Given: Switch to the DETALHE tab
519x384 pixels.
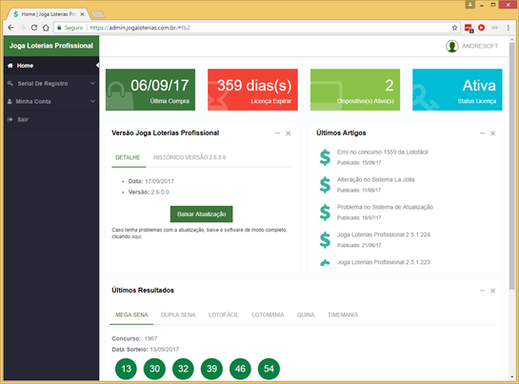Looking at the screenshot, I should coord(128,157).
